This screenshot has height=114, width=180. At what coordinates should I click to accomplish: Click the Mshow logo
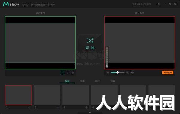click(x=11, y=4)
